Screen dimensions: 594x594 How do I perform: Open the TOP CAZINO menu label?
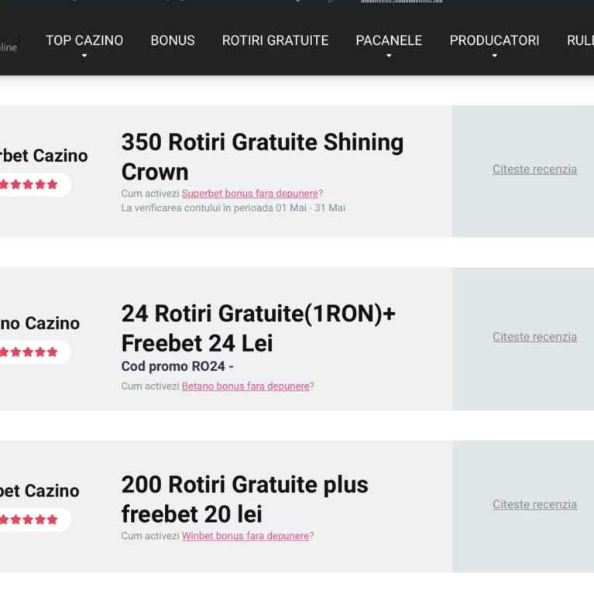click(84, 40)
